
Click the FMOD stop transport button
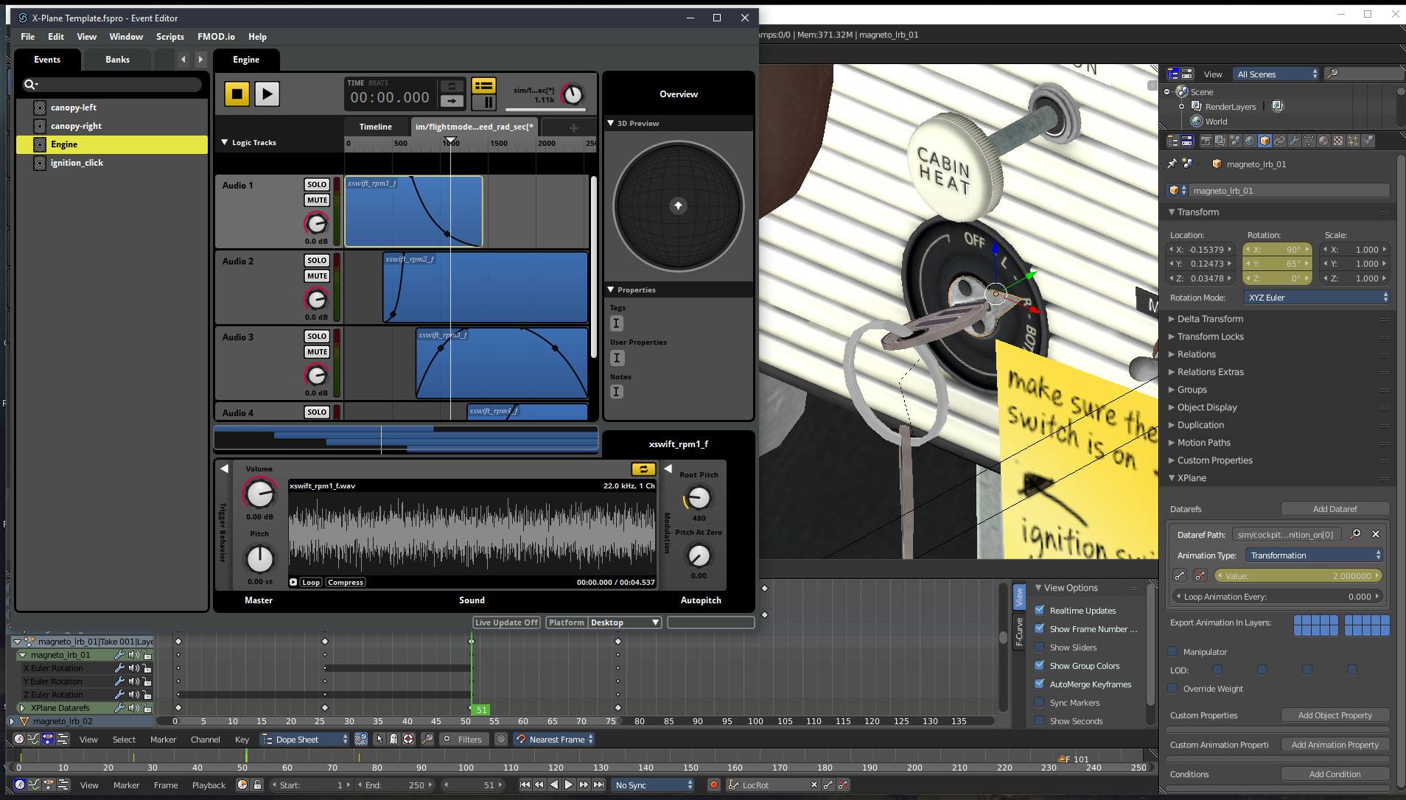(x=237, y=94)
